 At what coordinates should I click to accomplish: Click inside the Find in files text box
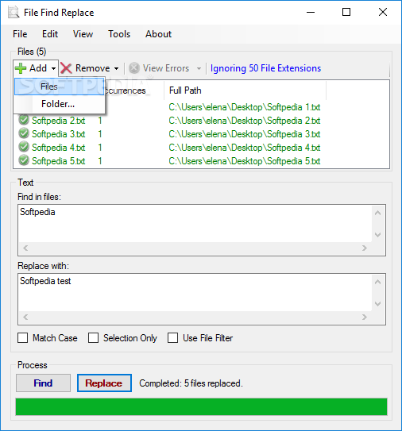(195, 223)
